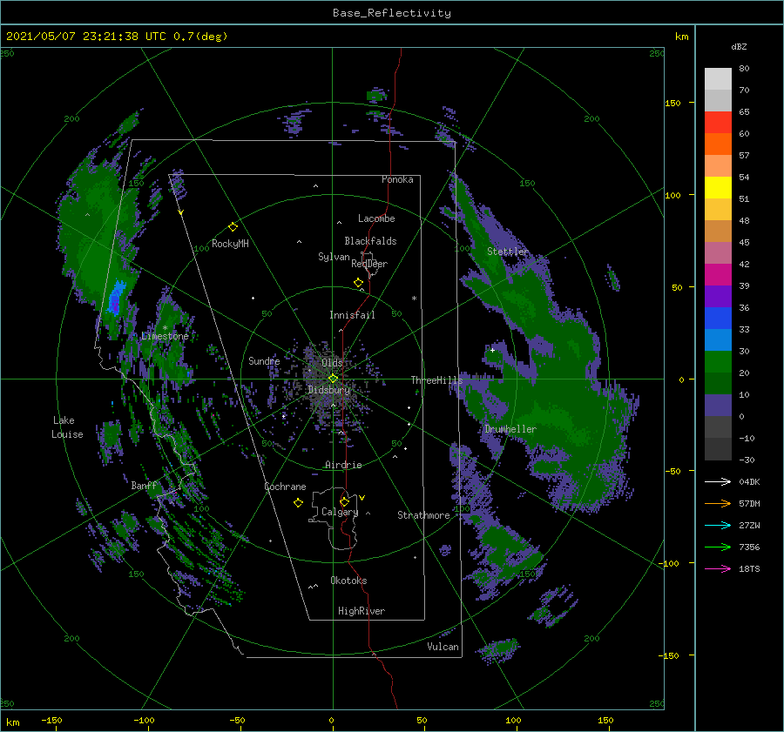Click the strong blue echo core west of Limestone

pos(116,298)
